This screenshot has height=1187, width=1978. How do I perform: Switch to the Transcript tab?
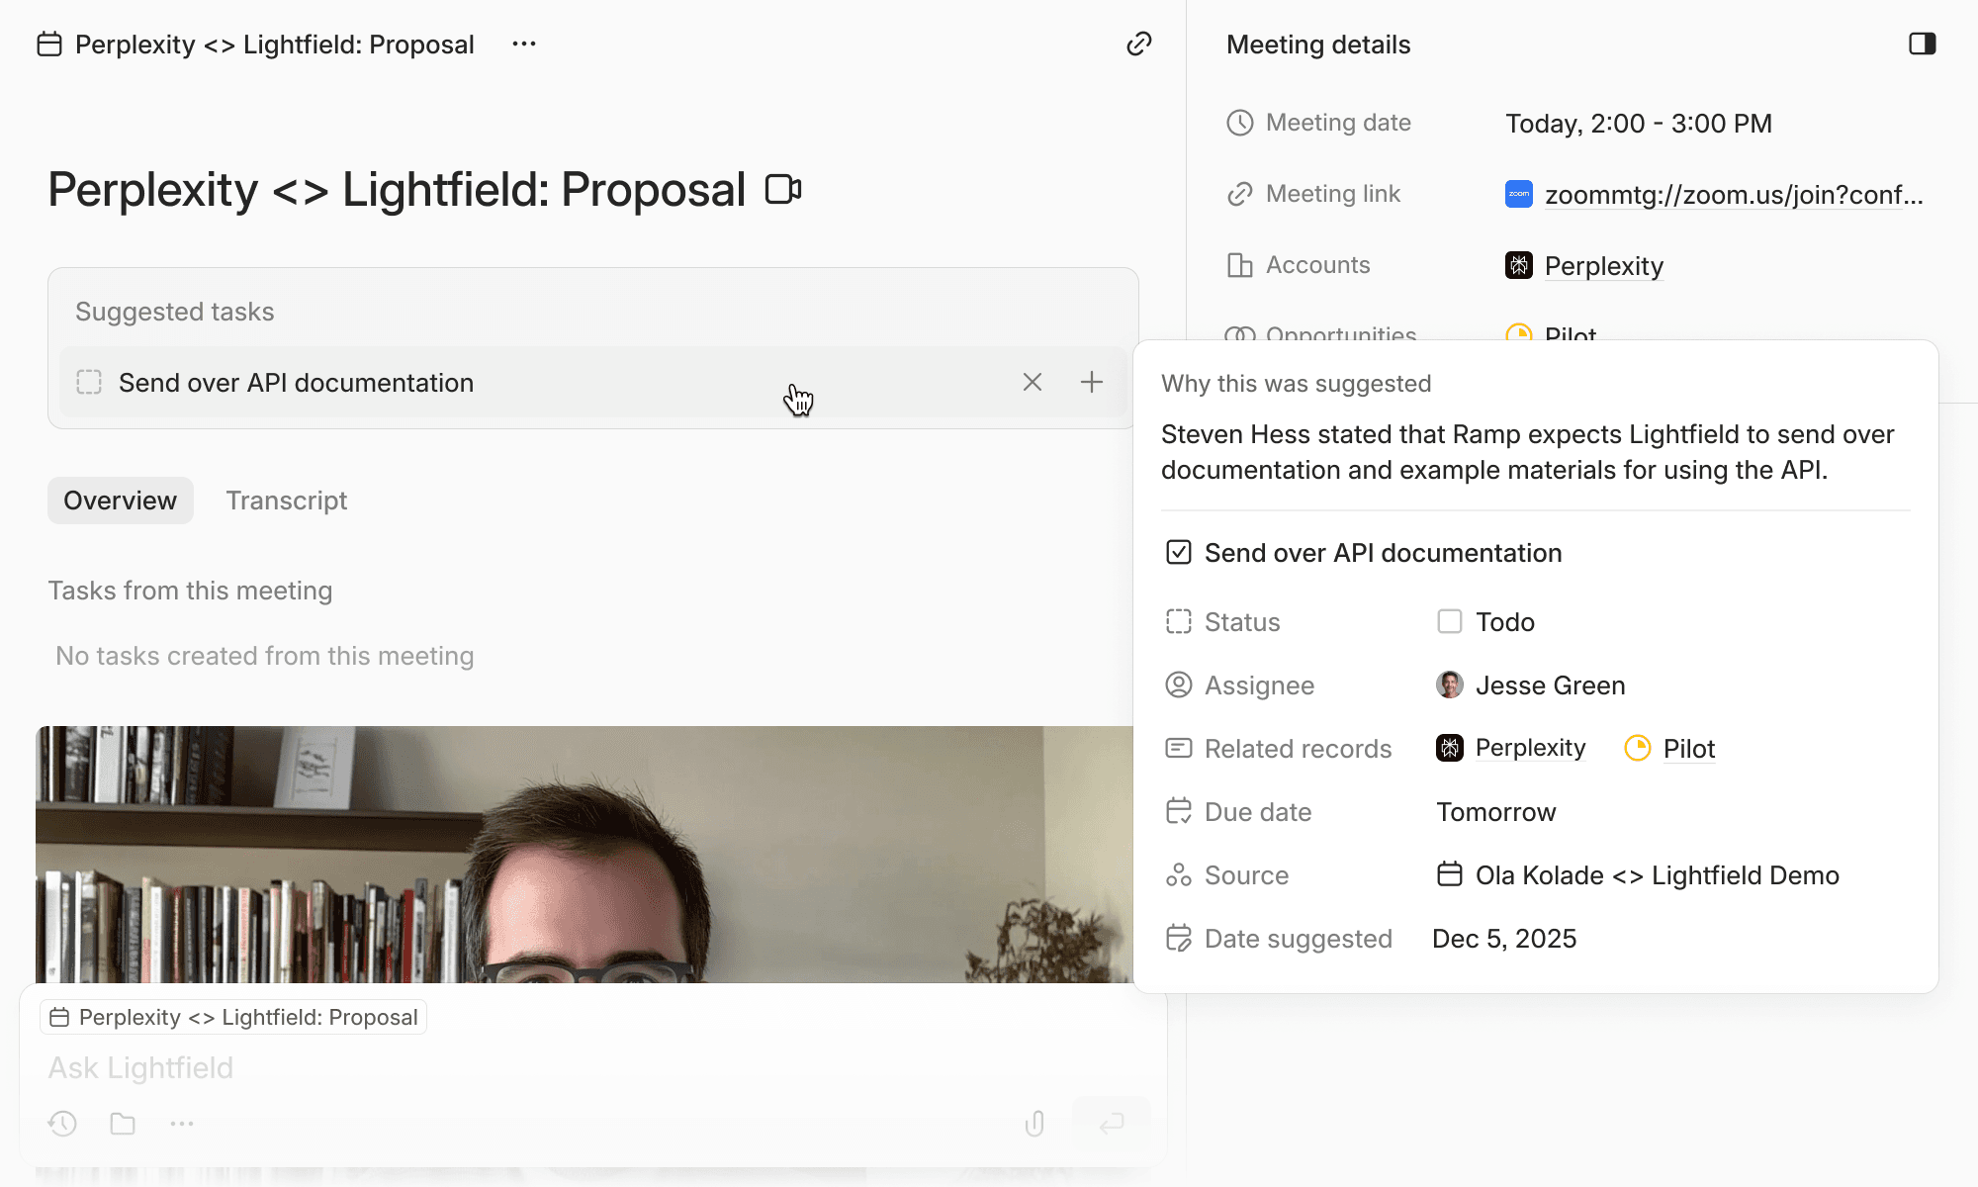pyautogui.click(x=286, y=501)
